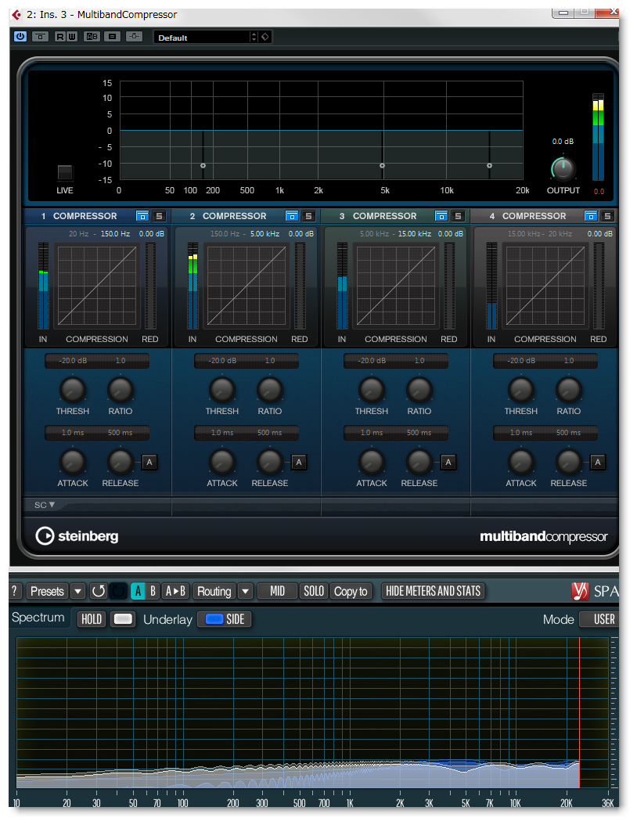The height and width of the screenshot is (825, 637).
Task: Open the Presets dropdown arrow
Action: (77, 591)
